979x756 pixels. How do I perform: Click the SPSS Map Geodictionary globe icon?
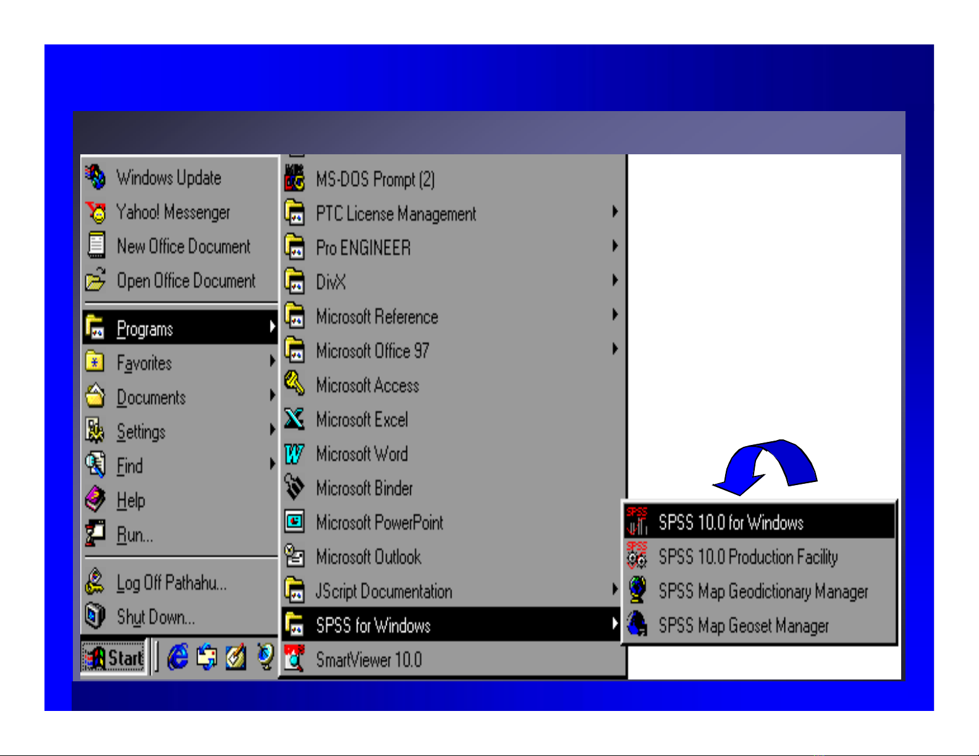[637, 590]
